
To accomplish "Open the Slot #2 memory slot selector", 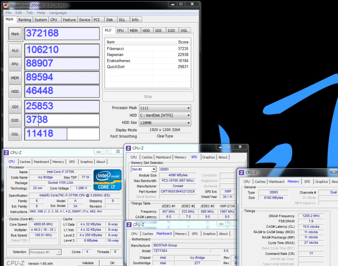I will [x=144, y=169].
